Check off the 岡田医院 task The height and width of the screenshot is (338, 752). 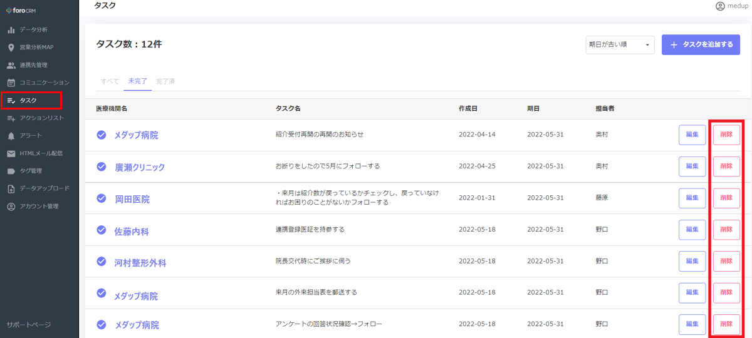[102, 198]
